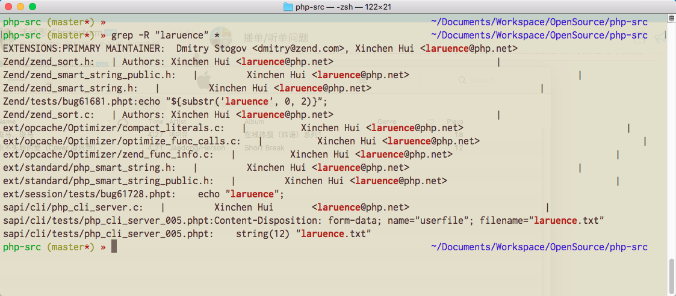Click Plays column header in background window
Viewport: 676px width, 296px height.
pyautogui.click(x=454, y=122)
